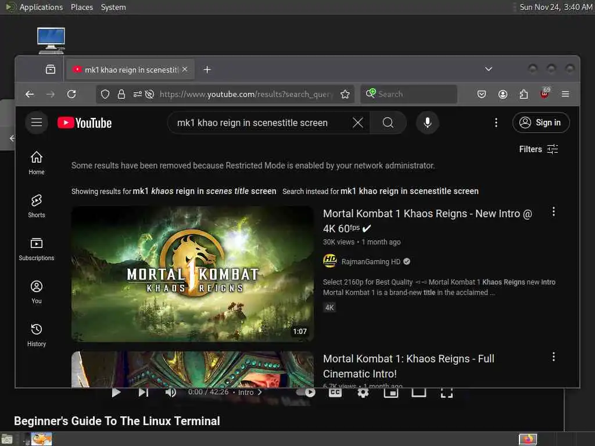
Task: Open more options for Khaos Reigns New Intro video
Action: point(554,211)
